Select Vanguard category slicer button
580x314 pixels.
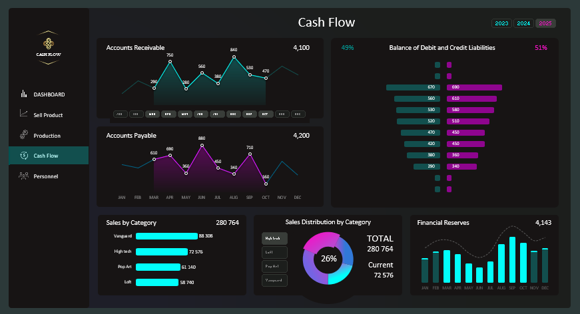click(274, 280)
